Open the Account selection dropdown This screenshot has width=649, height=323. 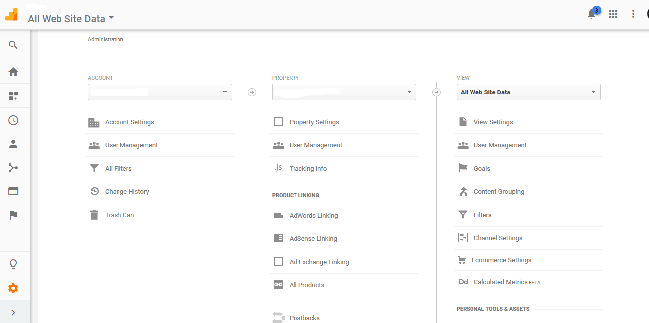point(160,92)
